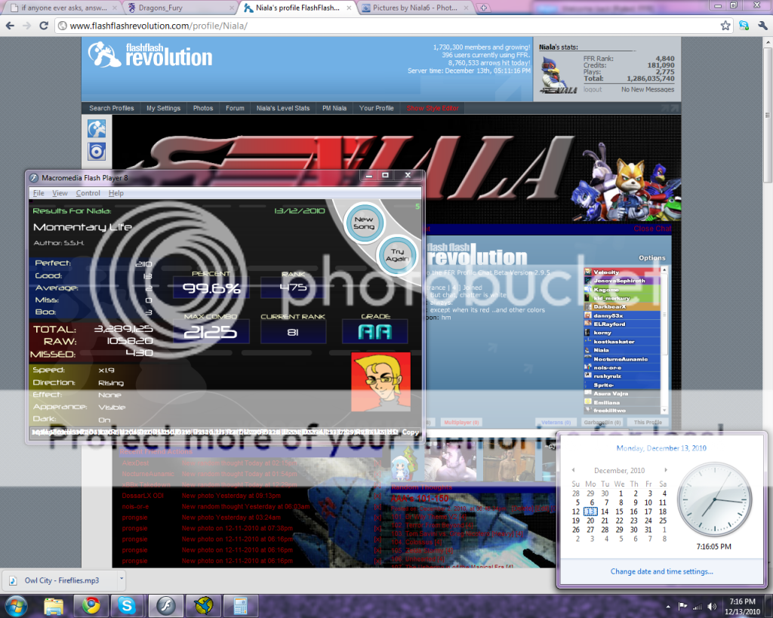This screenshot has height=618, width=773.
Task: Open the Flash Player taskbar icon
Action: pos(166,605)
